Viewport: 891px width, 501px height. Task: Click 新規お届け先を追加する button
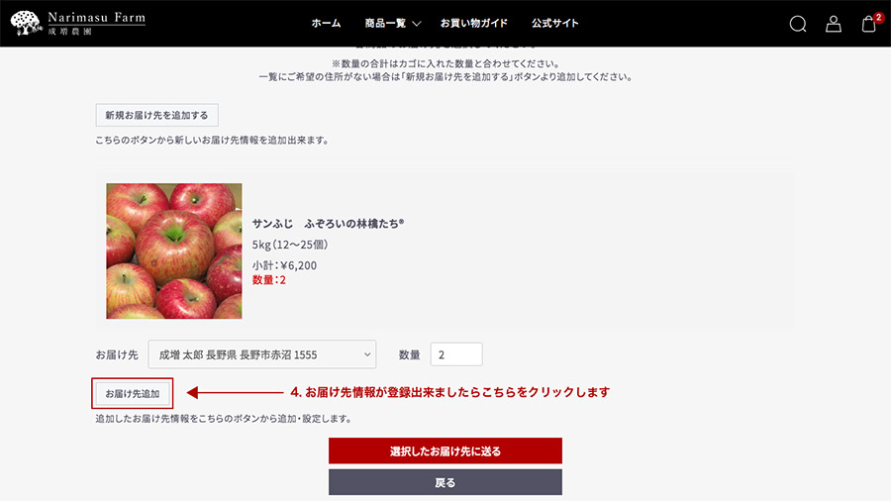pos(156,115)
